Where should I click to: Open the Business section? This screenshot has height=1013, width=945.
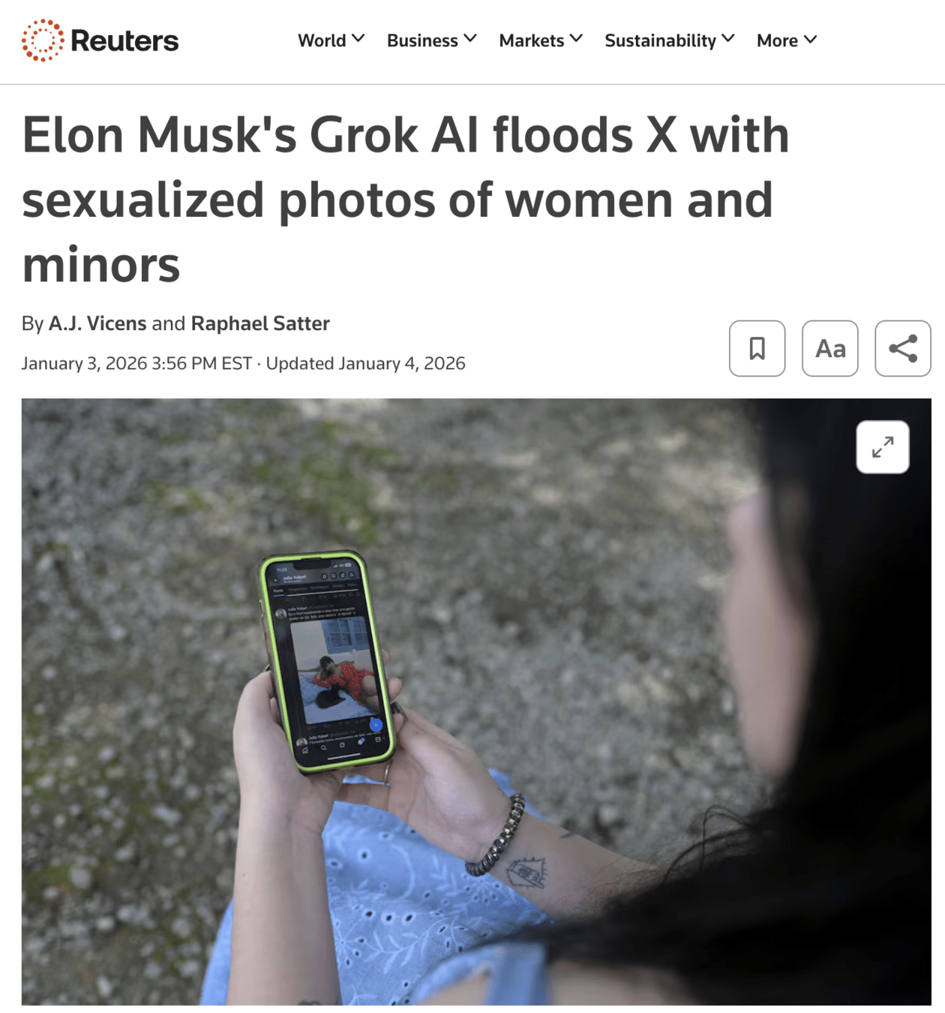point(422,41)
